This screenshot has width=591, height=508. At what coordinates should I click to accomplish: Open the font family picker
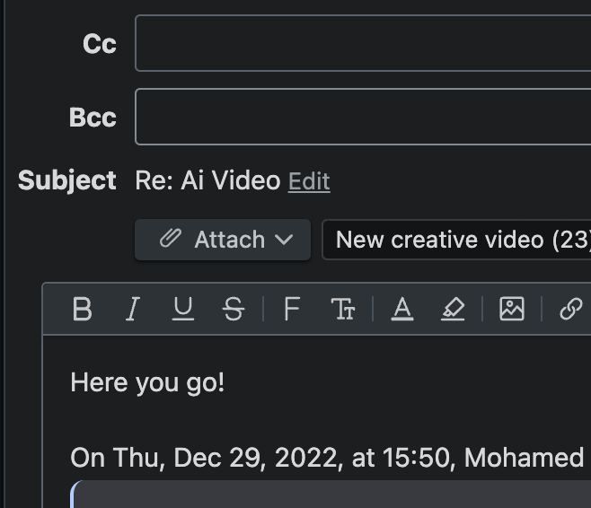pyautogui.click(x=291, y=310)
